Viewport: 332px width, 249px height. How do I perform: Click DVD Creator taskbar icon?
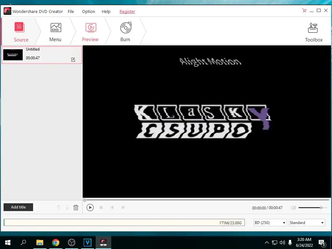tap(103, 243)
